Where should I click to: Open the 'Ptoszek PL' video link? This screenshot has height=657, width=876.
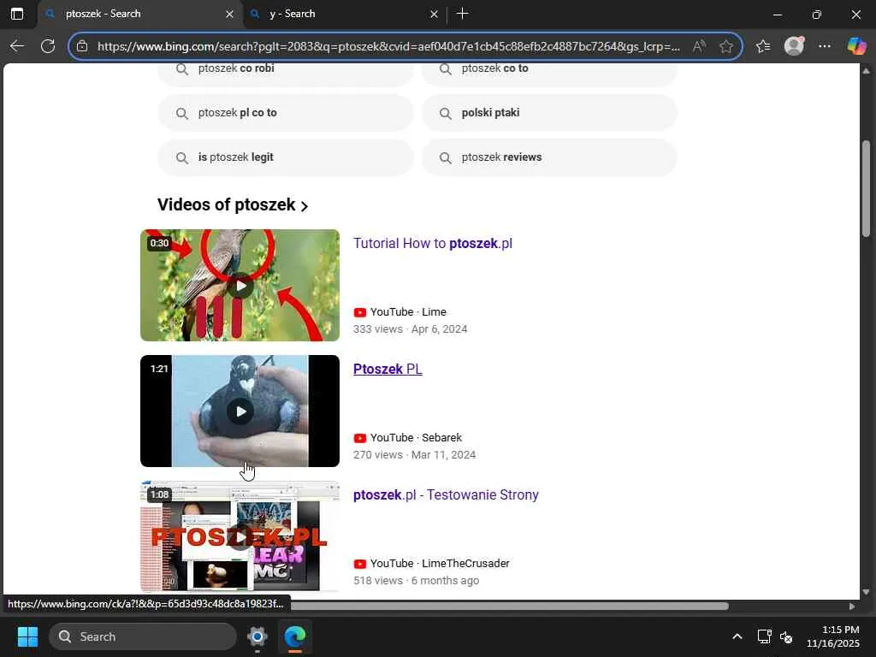point(388,370)
